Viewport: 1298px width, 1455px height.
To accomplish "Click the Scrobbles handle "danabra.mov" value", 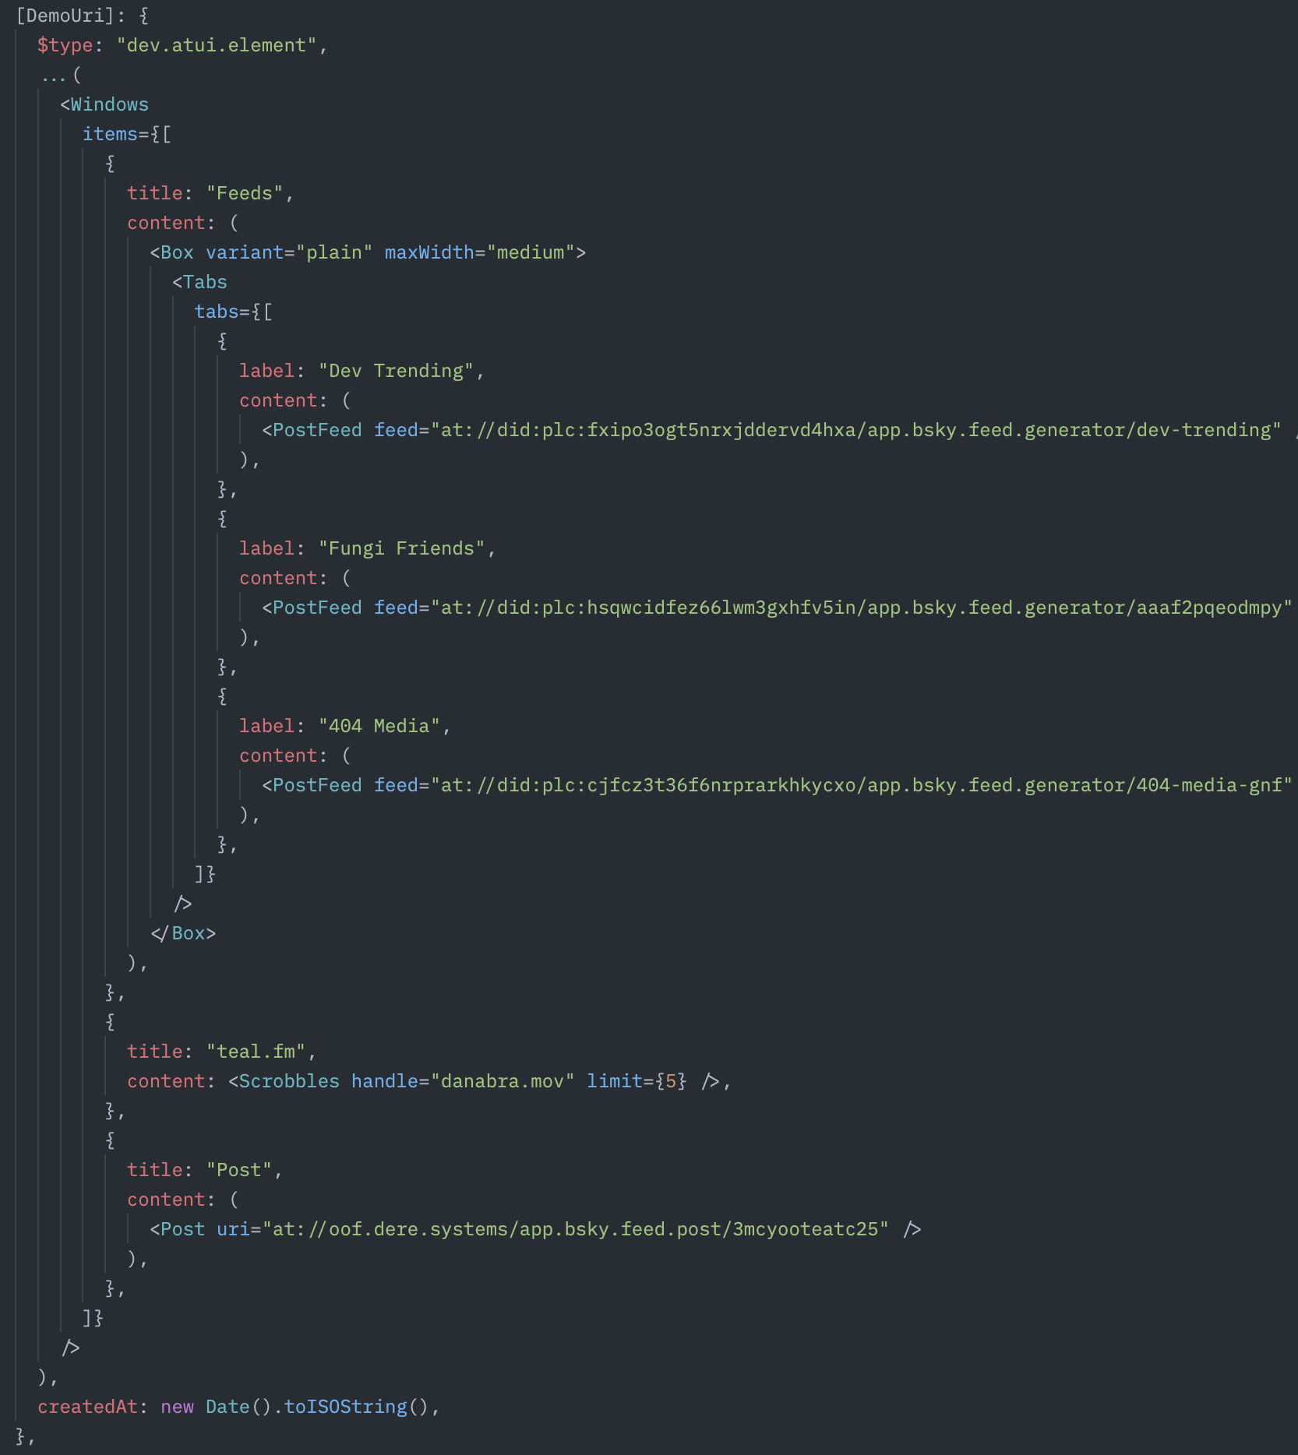I will click(x=502, y=1081).
